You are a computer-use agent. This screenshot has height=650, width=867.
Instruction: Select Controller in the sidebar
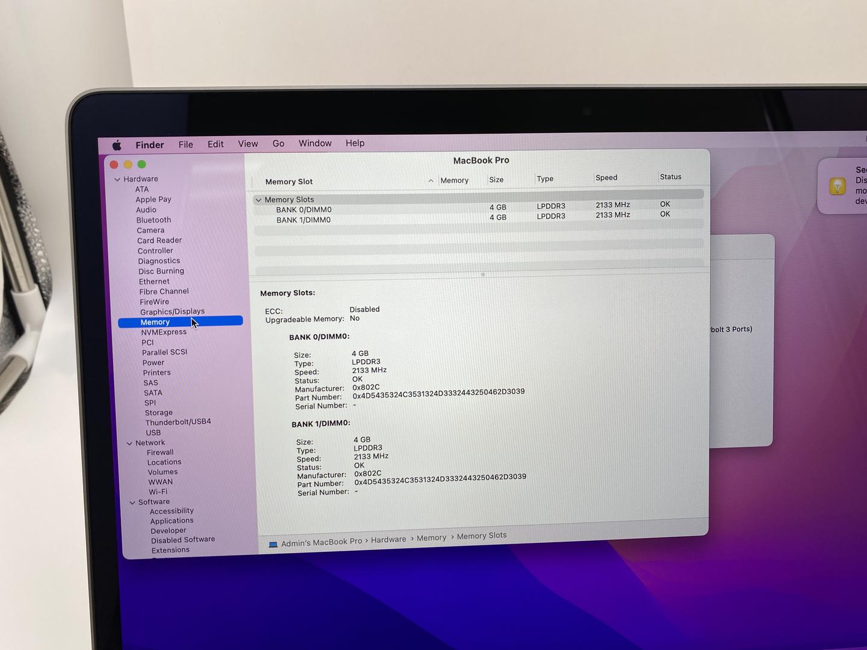[x=155, y=250]
